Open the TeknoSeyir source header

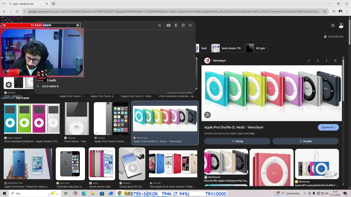pyautogui.click(x=216, y=61)
